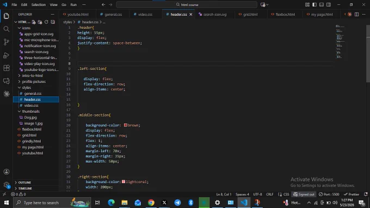Collapse all folders in Explorer
This screenshot has height=208, width=370.
(53, 22)
